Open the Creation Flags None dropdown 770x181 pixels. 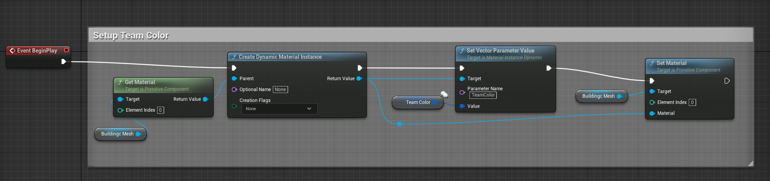tap(279, 109)
